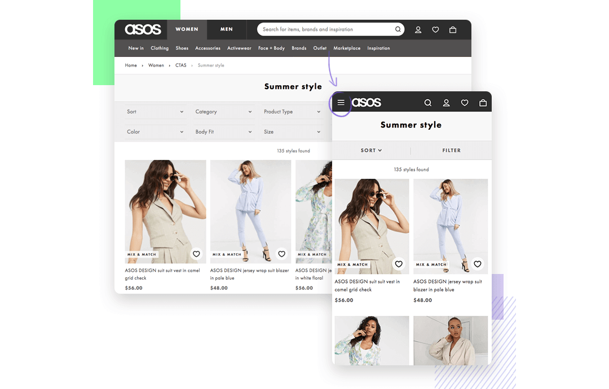Open the Inspiration menu
Image resolution: width=609 pixels, height=389 pixels.
tap(379, 48)
